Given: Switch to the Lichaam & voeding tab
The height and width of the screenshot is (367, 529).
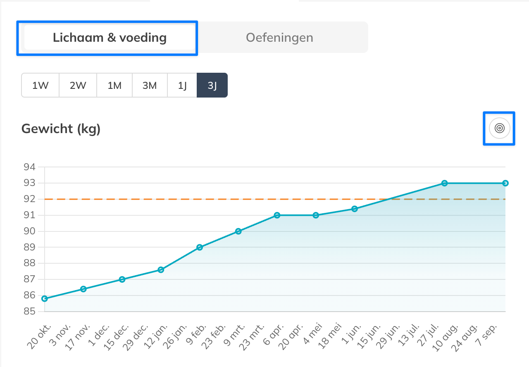Looking at the screenshot, I should coord(110,38).
